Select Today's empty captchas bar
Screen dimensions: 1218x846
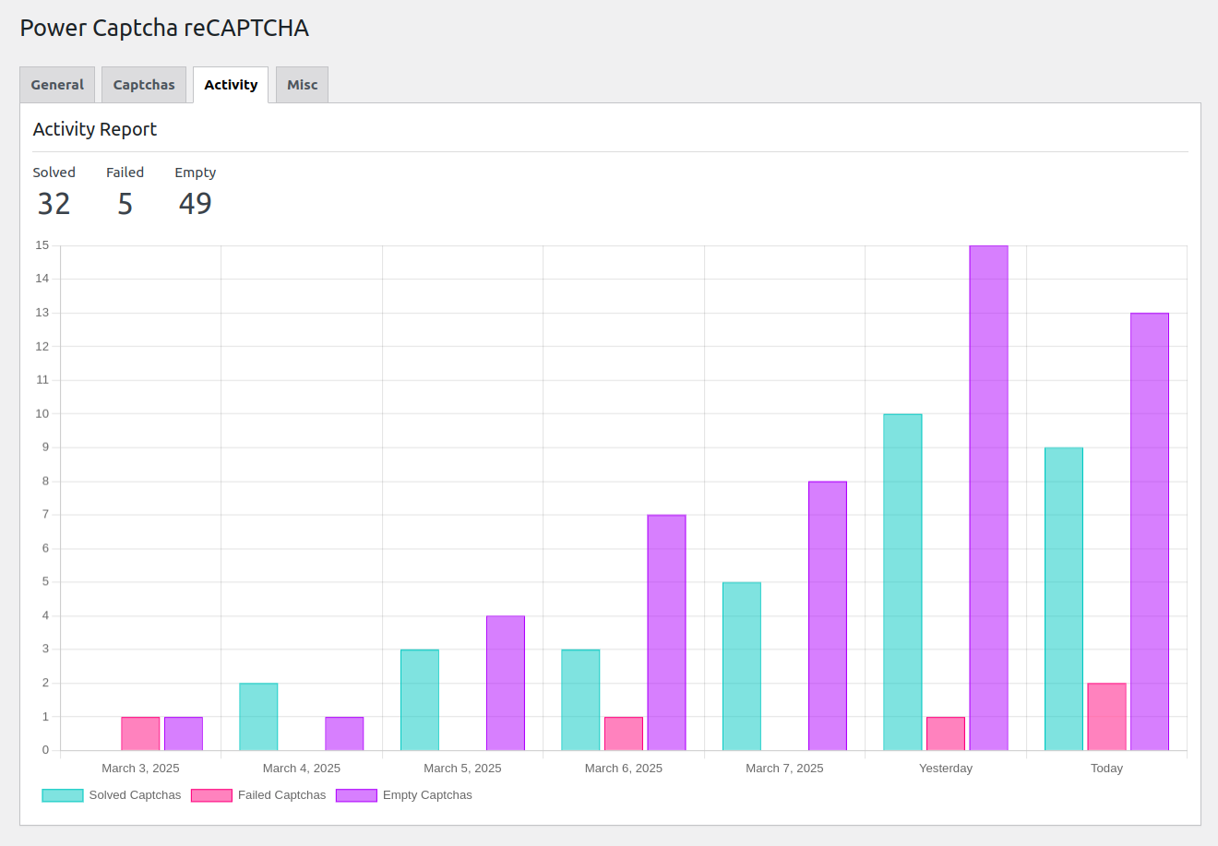click(1150, 531)
